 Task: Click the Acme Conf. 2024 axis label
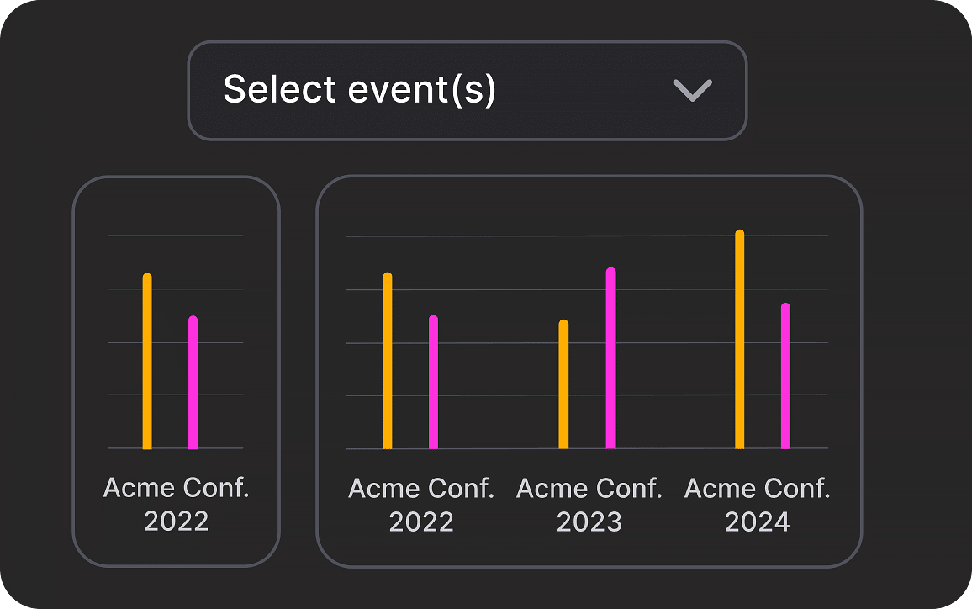758,504
